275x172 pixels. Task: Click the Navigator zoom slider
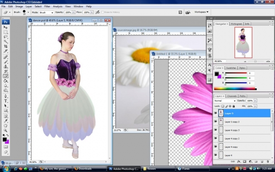tap(255, 61)
